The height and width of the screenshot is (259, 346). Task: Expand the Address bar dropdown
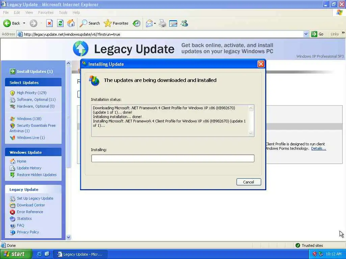click(x=306, y=34)
